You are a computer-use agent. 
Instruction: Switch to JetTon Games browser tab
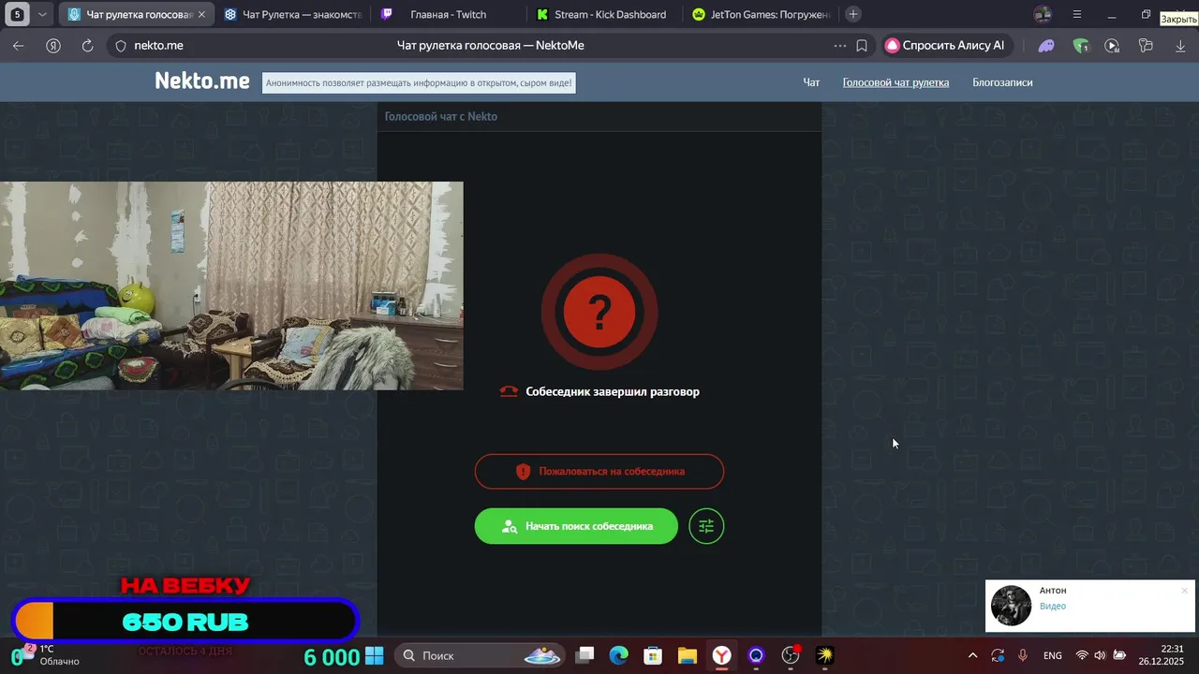point(761,14)
